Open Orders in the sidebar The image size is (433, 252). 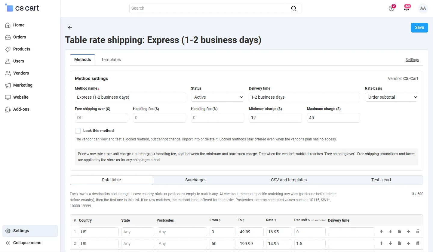(30, 37)
